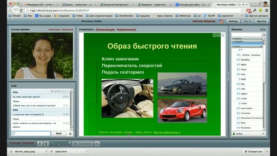Viewport: 277px width, 156px height.
Task: Click status icon next to elena
Action: 238,65
